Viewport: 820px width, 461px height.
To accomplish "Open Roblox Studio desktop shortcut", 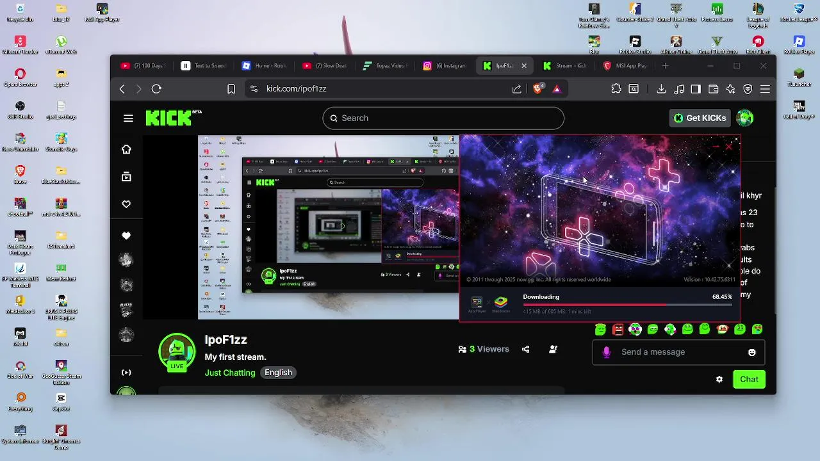I will coord(635,45).
